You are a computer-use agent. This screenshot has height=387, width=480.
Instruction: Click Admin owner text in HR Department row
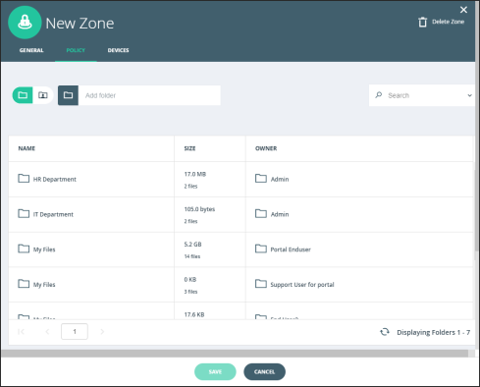click(280, 180)
